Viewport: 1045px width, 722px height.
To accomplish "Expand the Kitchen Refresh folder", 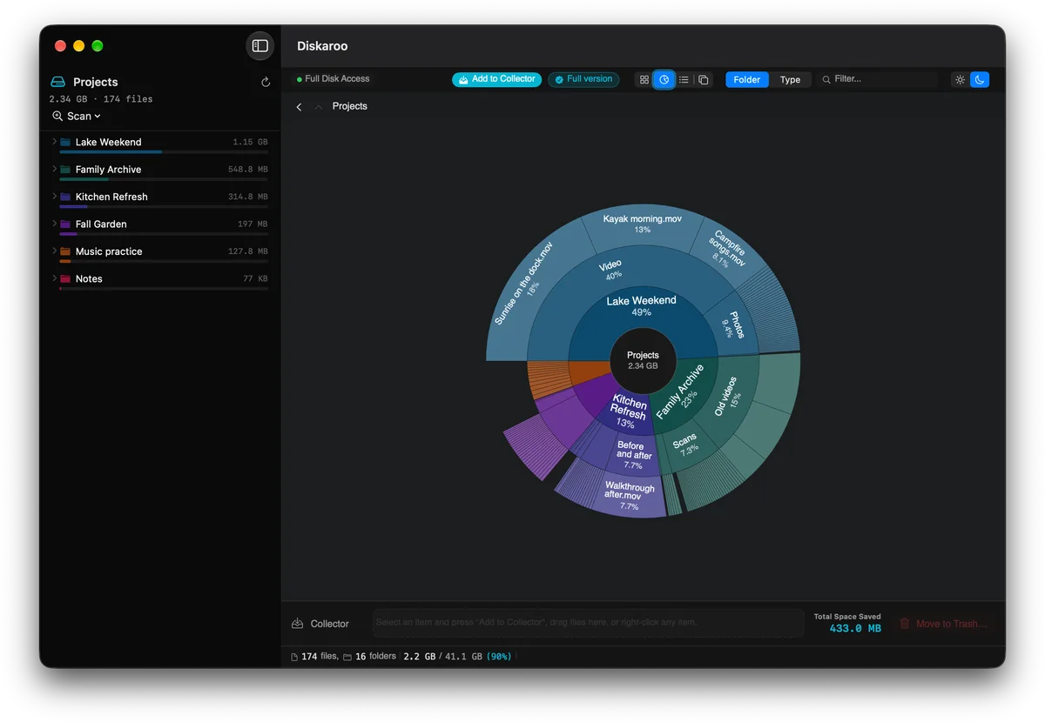I will tap(54, 197).
